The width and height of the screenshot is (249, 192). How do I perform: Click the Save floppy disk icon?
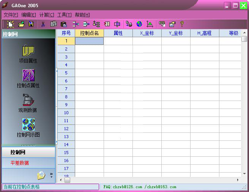click(31, 24)
